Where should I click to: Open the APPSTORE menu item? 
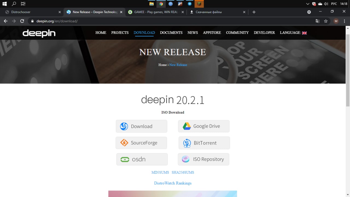pyautogui.click(x=212, y=32)
